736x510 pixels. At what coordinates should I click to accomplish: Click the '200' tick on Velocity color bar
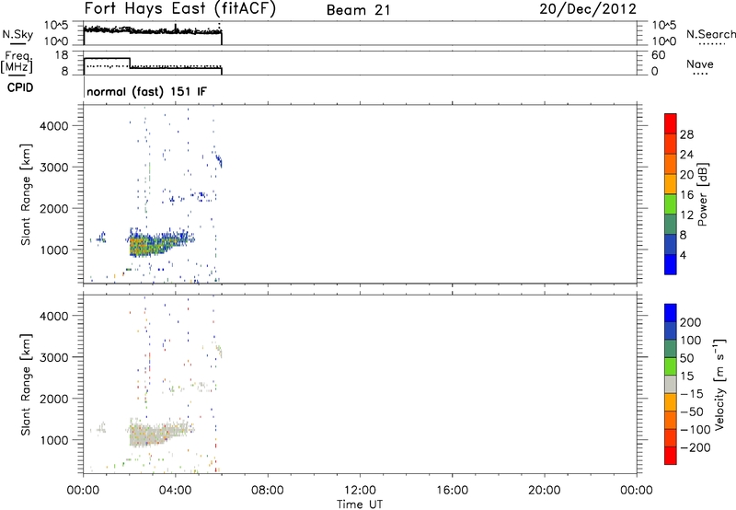691,322
